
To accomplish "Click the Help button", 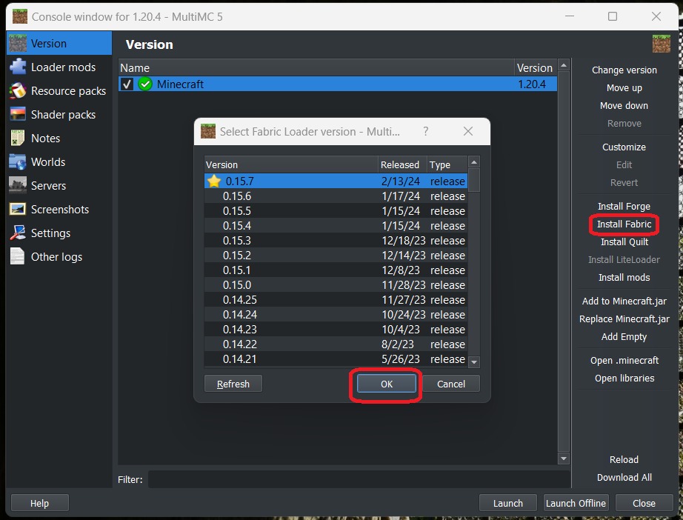I will click(40, 503).
